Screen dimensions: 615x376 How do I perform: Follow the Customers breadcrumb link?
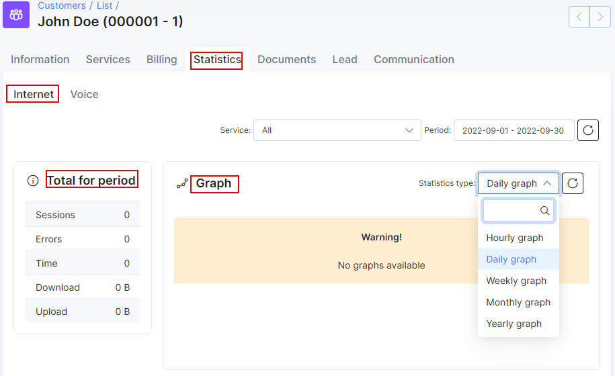coord(62,5)
